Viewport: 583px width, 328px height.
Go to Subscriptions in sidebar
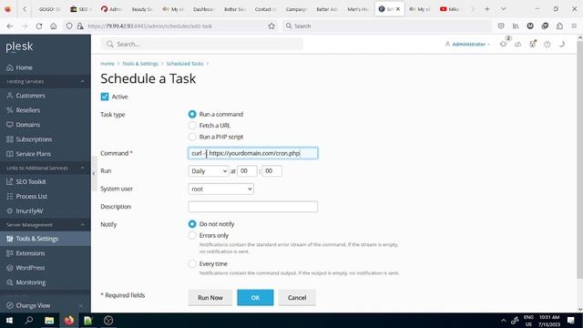pyautogui.click(x=34, y=139)
